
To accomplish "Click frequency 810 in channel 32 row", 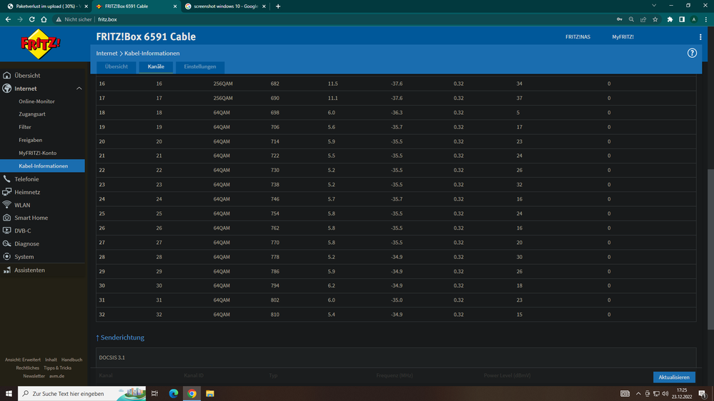I will (274, 315).
